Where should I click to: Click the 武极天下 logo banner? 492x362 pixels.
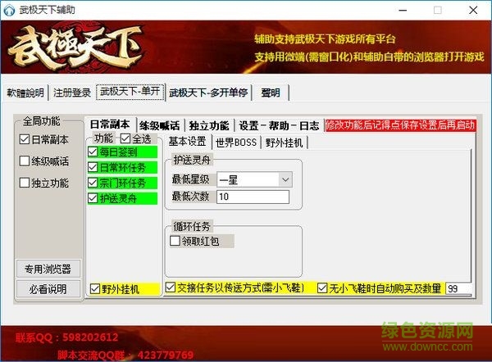75,48
